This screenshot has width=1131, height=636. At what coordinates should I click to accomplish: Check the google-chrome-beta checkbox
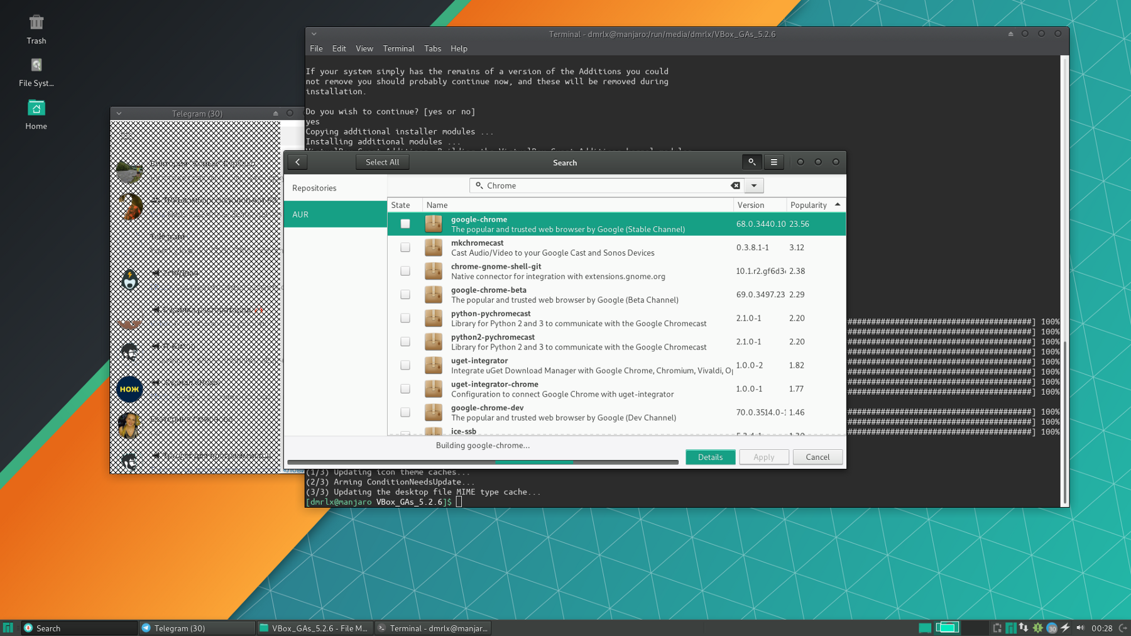point(405,295)
